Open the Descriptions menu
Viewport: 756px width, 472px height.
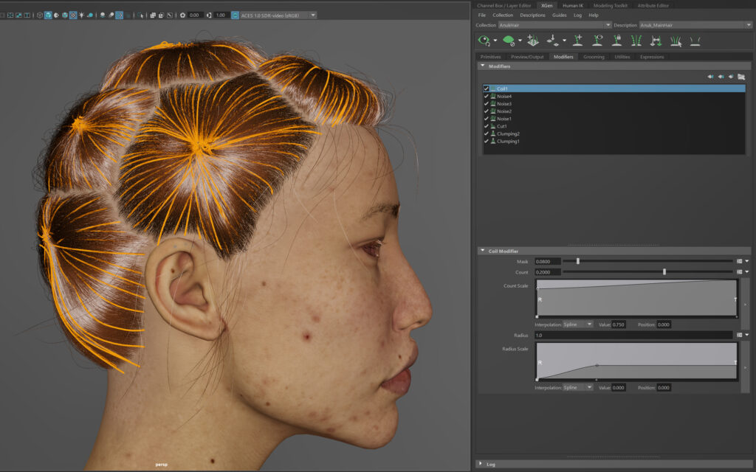pyautogui.click(x=532, y=15)
